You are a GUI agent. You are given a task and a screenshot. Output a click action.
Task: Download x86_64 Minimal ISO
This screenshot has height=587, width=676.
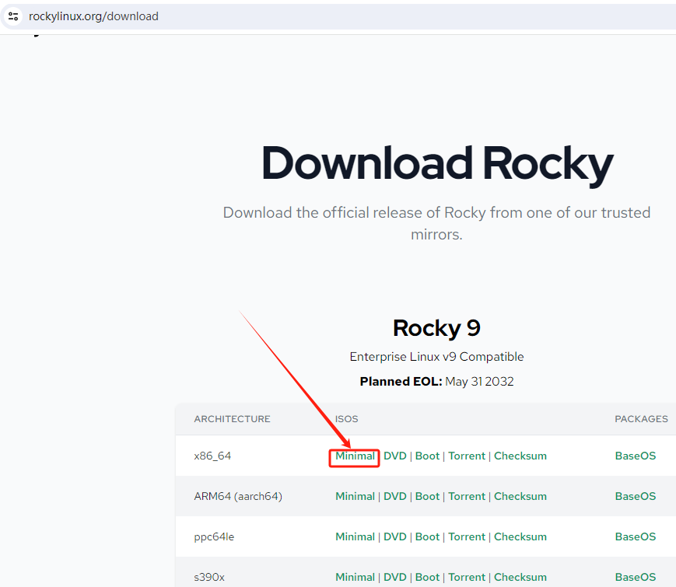pos(355,456)
